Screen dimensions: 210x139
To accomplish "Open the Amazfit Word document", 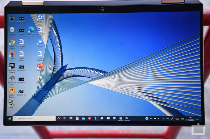I will point(40,32).
